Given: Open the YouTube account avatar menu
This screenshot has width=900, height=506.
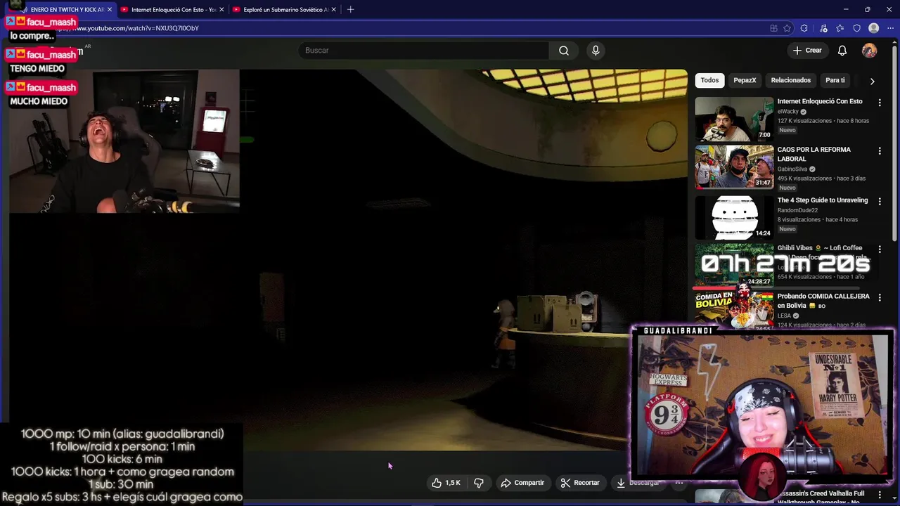Looking at the screenshot, I should click(x=870, y=51).
